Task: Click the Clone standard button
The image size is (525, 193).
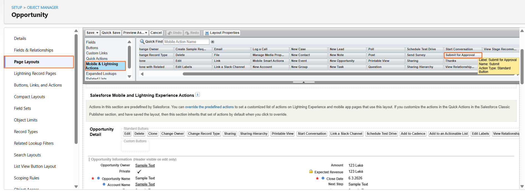Action: click(x=153, y=134)
